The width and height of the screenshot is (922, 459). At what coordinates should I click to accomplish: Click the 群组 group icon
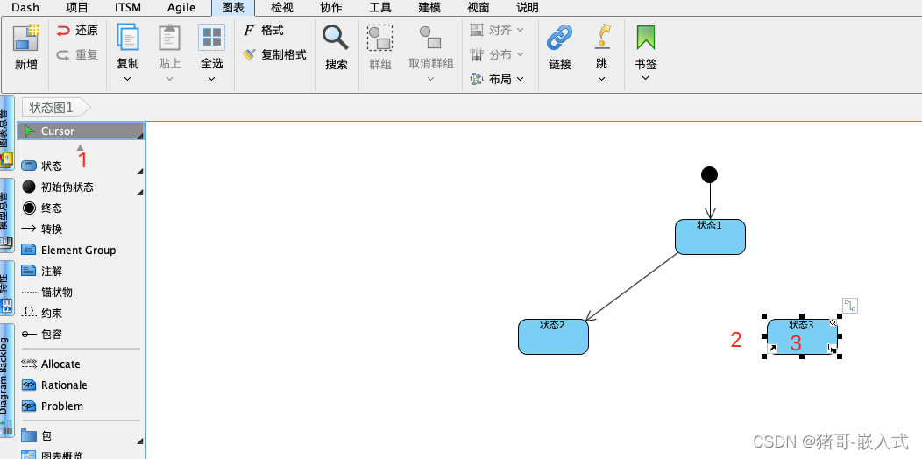pyautogui.click(x=379, y=38)
